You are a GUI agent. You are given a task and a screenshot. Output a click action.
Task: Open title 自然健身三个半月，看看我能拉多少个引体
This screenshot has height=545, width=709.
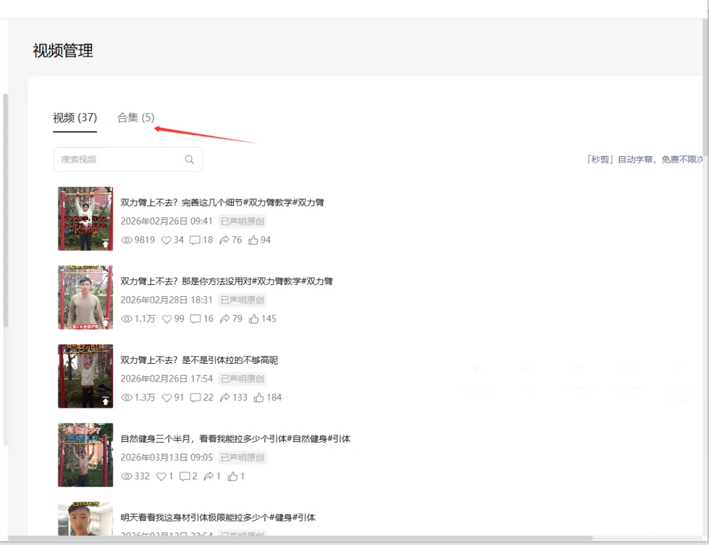(235, 439)
